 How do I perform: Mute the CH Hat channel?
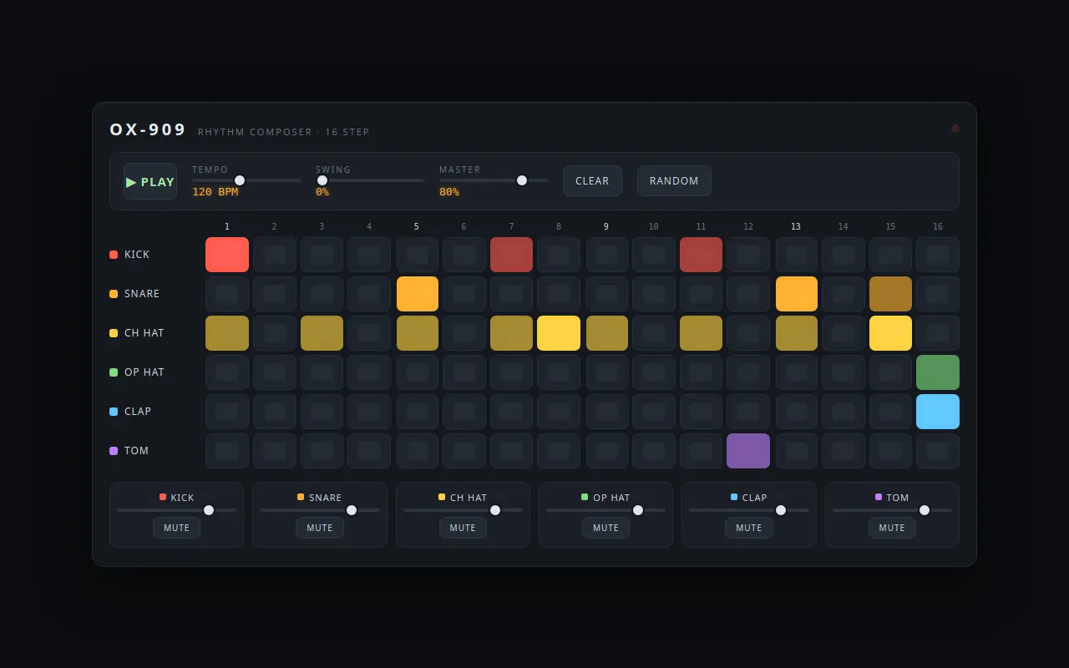pos(463,528)
